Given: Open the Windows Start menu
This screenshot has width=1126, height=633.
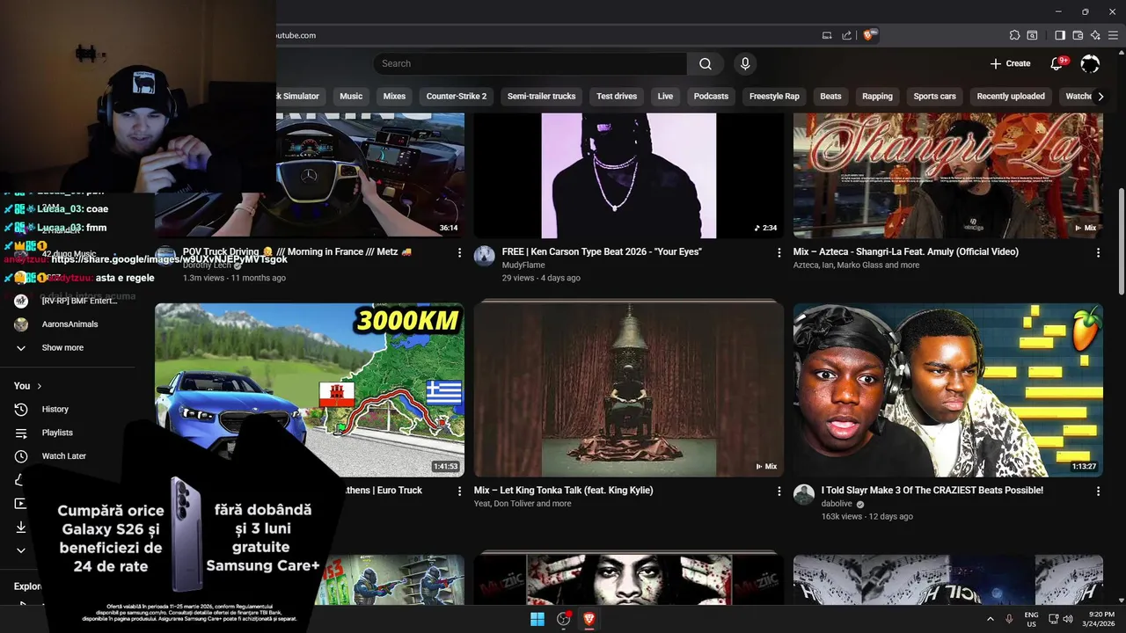Looking at the screenshot, I should tap(537, 619).
